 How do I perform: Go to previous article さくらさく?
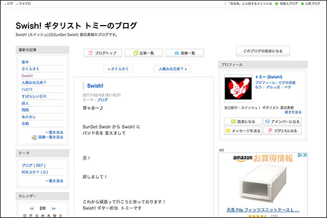point(118,69)
